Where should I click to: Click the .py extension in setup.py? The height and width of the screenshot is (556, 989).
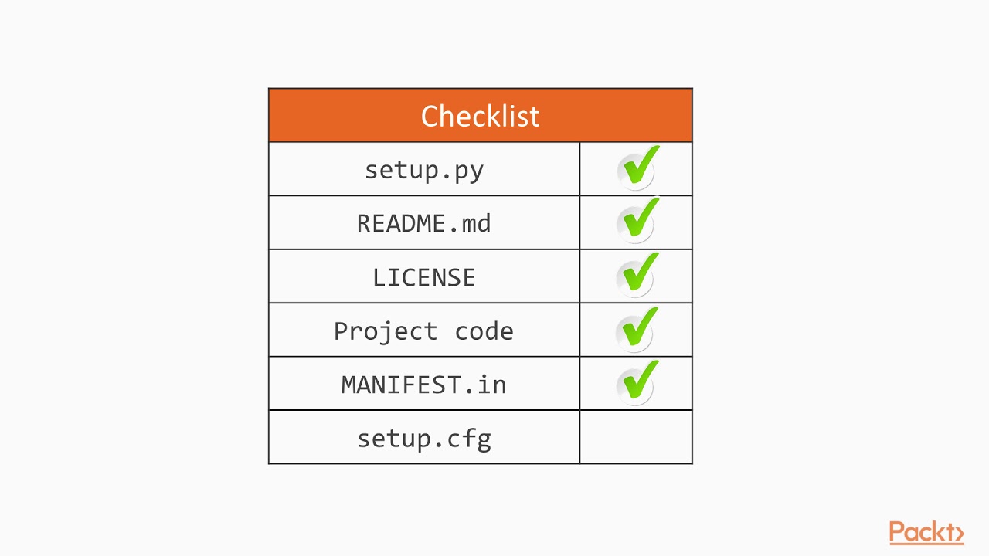[x=466, y=171]
